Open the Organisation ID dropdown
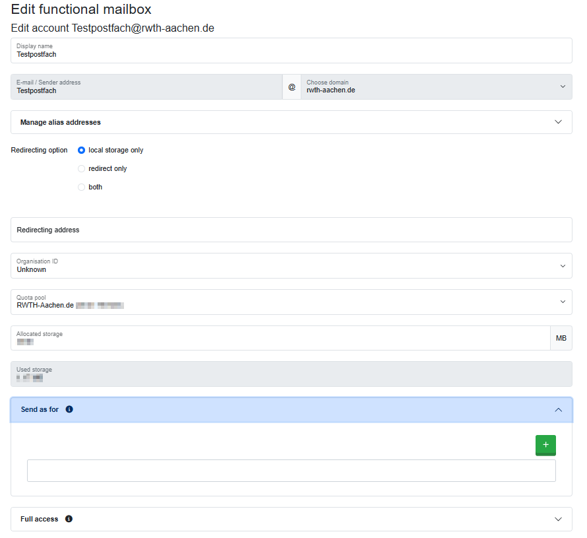Image resolution: width=587 pixels, height=538 pixels. (x=563, y=265)
